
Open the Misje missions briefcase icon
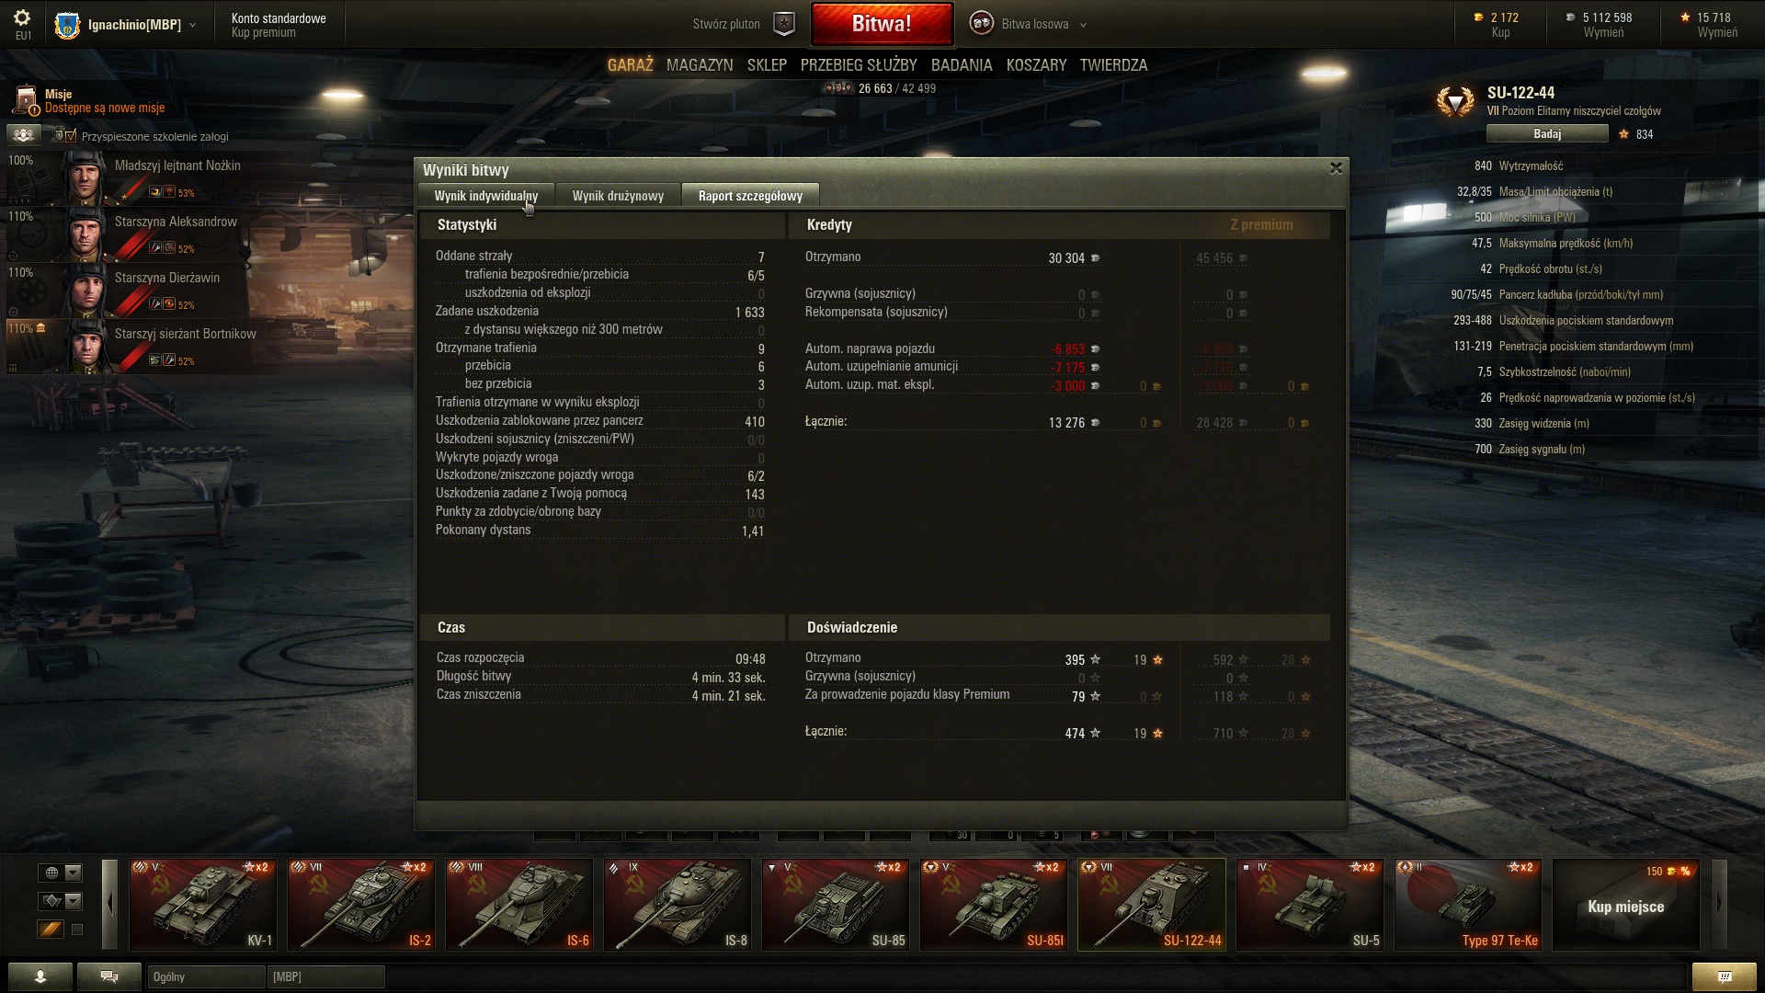(26, 101)
